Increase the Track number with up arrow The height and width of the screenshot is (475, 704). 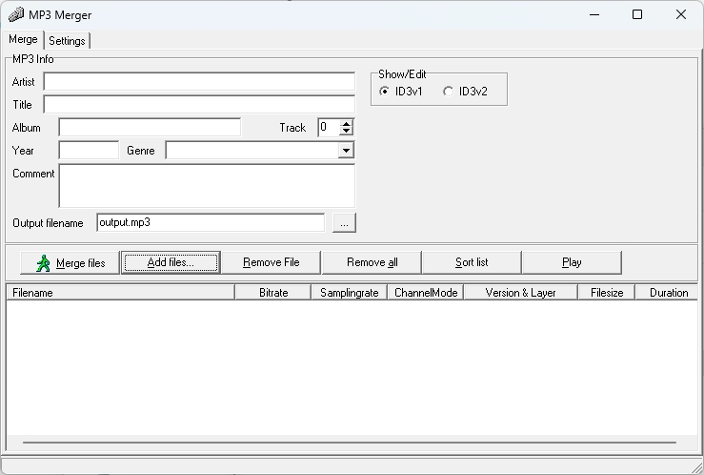click(x=346, y=124)
